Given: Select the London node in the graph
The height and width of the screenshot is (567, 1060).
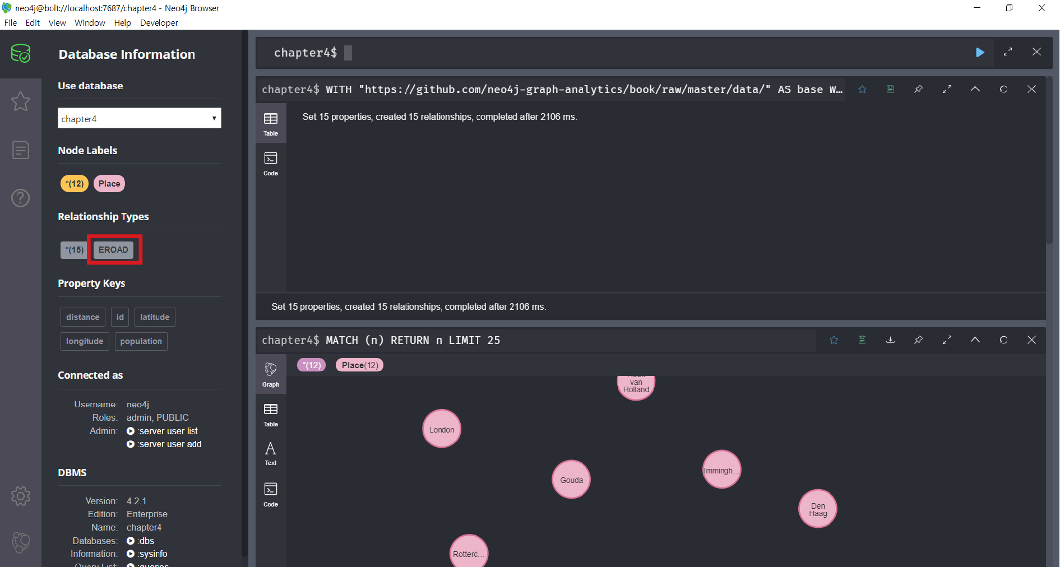Looking at the screenshot, I should click(x=442, y=429).
